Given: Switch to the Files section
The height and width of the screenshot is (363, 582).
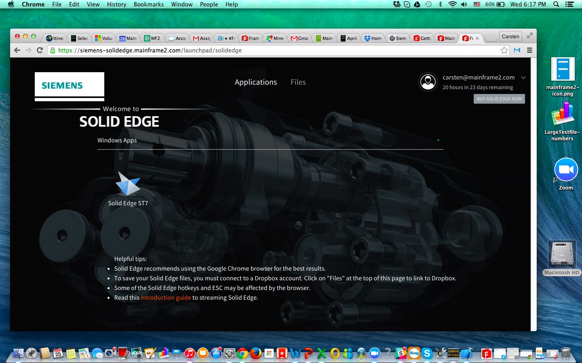Looking at the screenshot, I should point(298,82).
